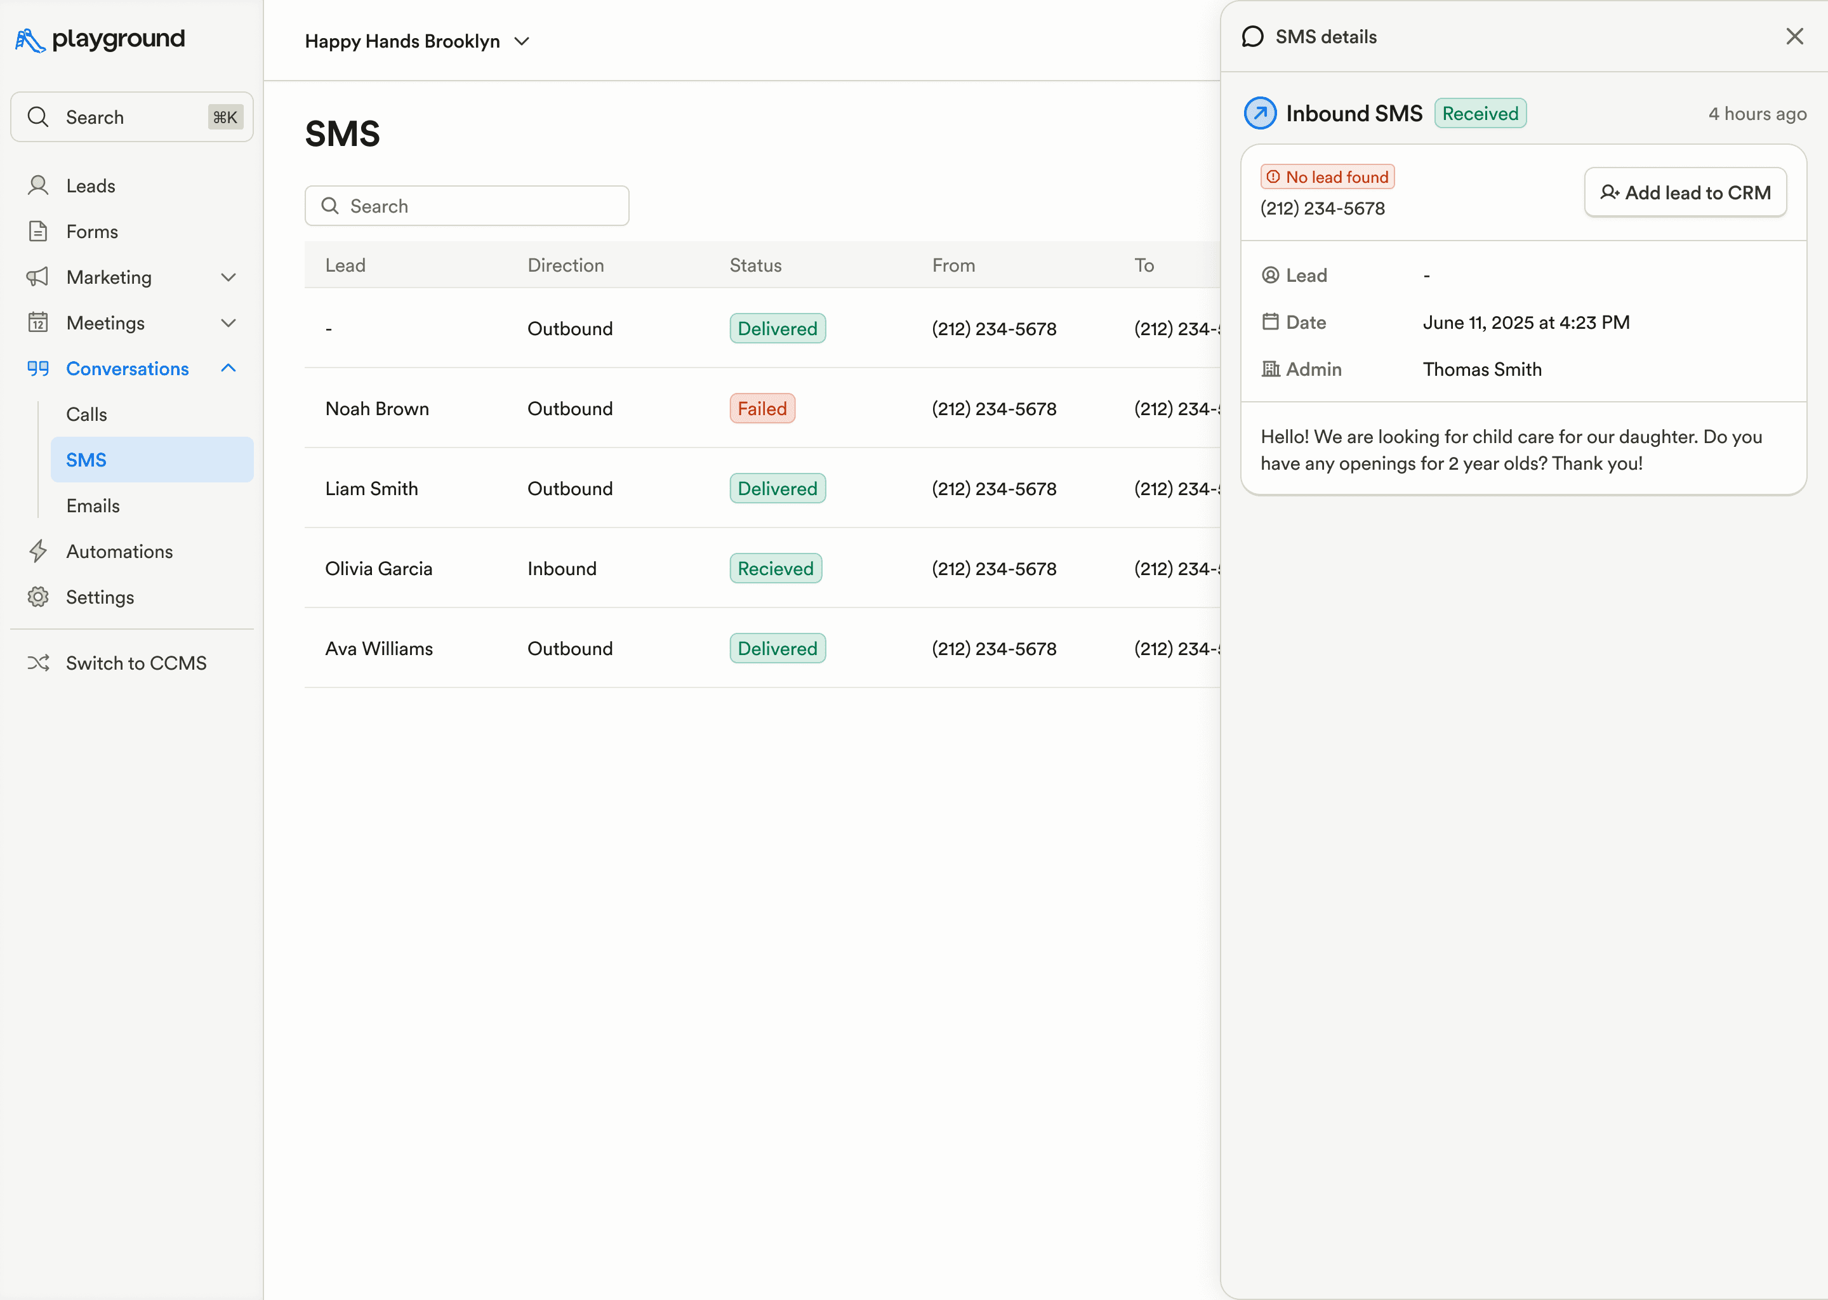Click the Switch to CCMS shuffle icon

pyautogui.click(x=37, y=663)
